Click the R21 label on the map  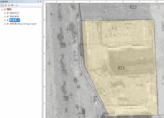coord(121,68)
